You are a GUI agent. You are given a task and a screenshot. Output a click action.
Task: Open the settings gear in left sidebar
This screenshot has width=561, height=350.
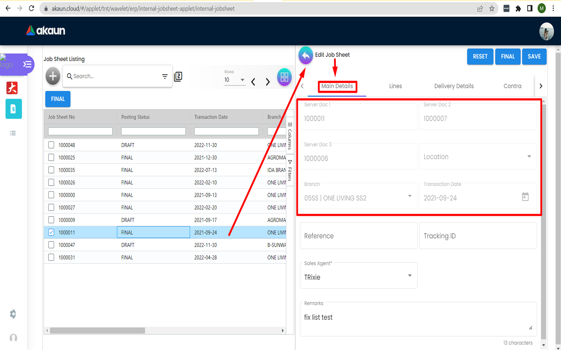pos(13,314)
